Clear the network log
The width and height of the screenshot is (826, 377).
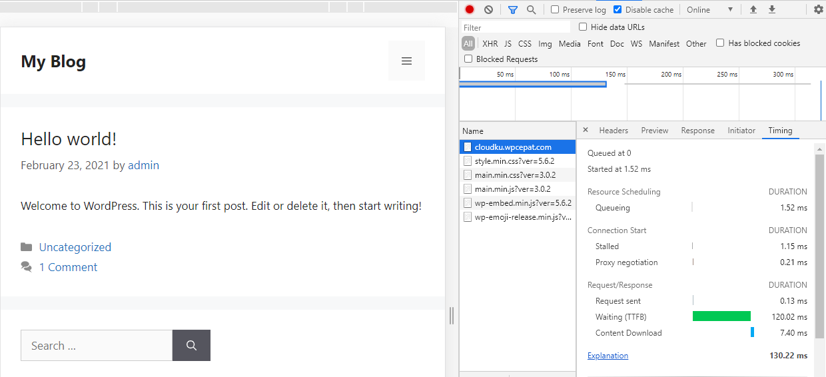click(x=488, y=10)
